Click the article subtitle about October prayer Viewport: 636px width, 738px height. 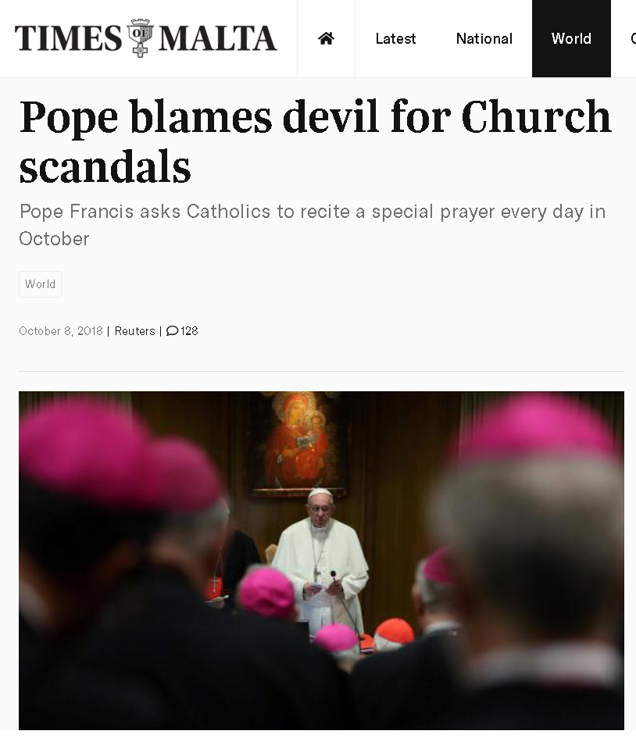[312, 225]
